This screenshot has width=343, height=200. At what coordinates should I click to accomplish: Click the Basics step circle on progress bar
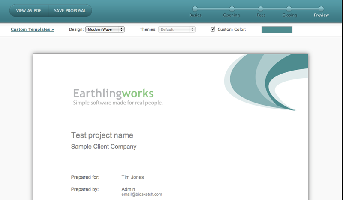click(x=195, y=9)
